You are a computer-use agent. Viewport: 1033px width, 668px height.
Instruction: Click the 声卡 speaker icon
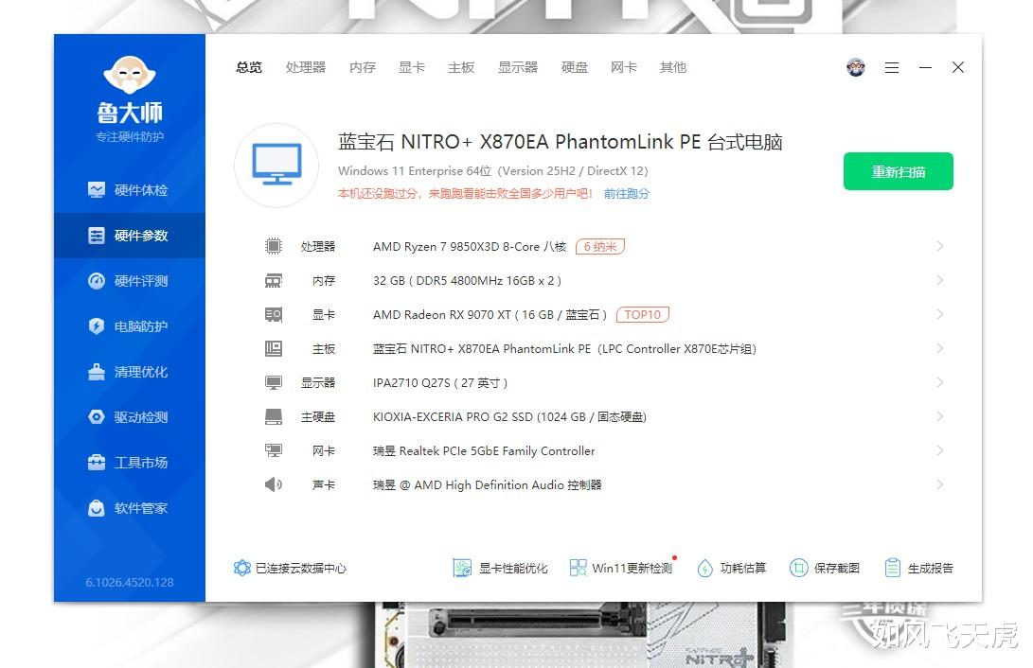(x=274, y=485)
